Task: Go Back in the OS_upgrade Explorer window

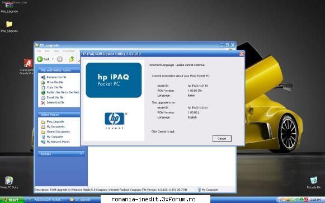Action: (x=43, y=59)
